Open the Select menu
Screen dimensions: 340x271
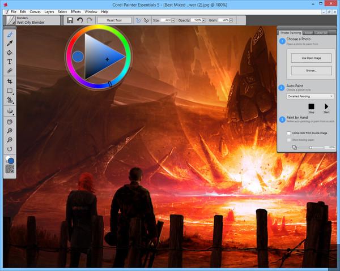point(62,12)
